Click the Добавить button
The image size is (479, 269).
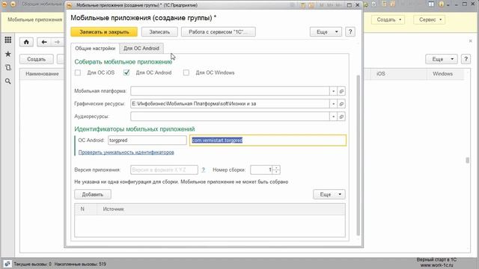93,194
